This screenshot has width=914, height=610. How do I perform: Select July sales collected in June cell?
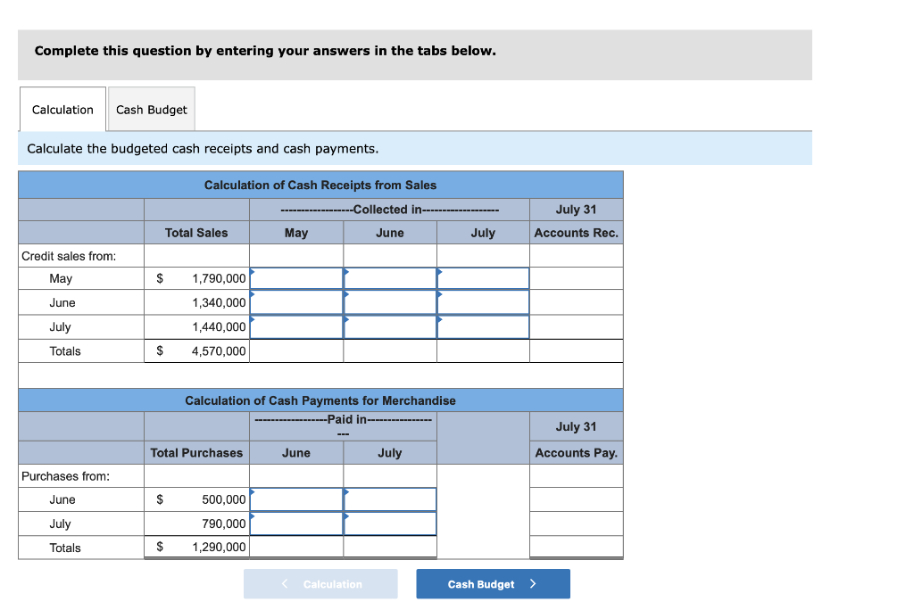[390, 326]
